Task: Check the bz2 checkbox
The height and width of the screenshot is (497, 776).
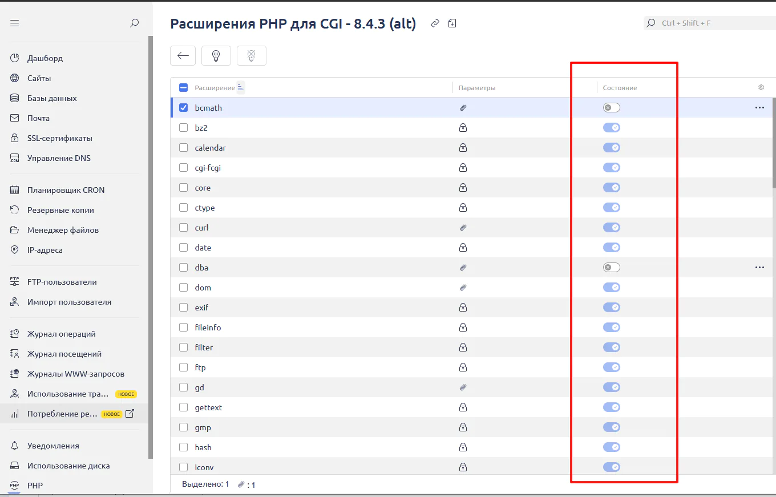Action: click(x=183, y=128)
